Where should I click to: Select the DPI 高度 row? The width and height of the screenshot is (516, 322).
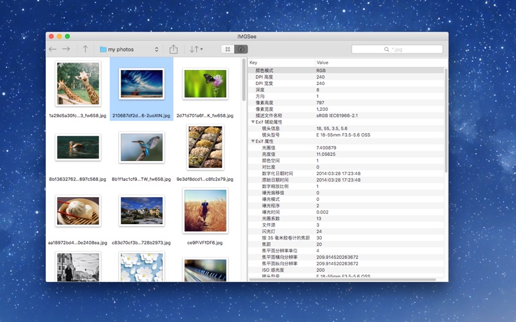346,77
